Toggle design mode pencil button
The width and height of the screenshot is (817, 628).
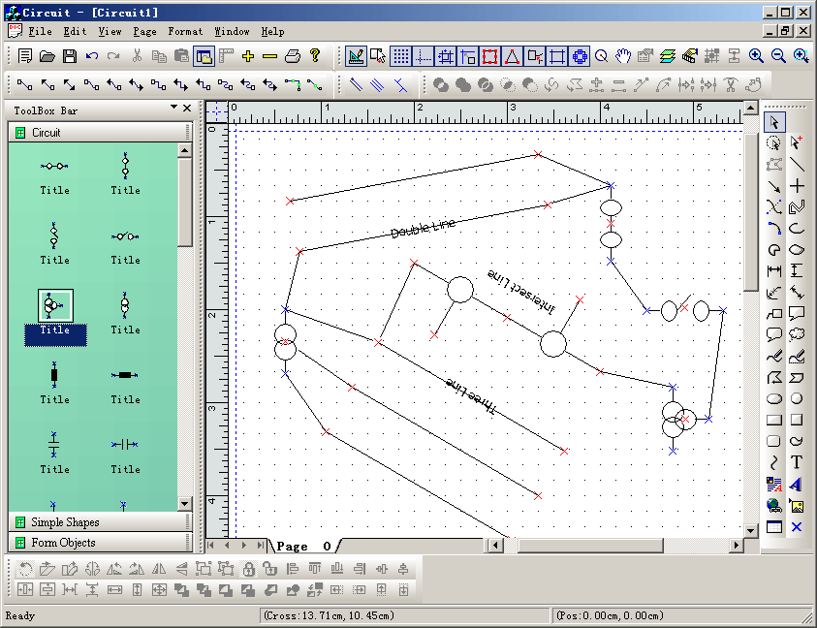coord(356,56)
